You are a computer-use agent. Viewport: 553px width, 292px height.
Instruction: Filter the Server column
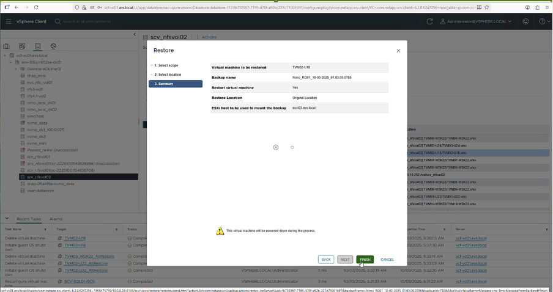coord(547,230)
